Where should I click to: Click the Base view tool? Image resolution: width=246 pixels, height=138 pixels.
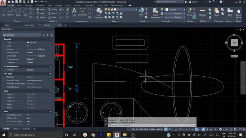230,12
